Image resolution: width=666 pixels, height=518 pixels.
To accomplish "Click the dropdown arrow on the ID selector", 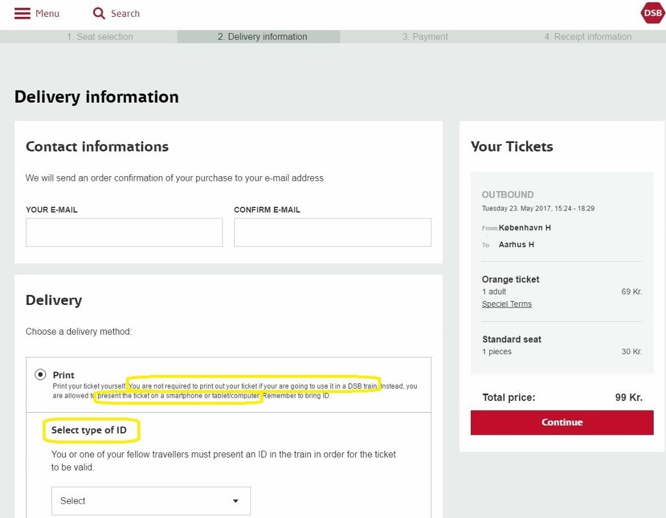I will pos(235,500).
